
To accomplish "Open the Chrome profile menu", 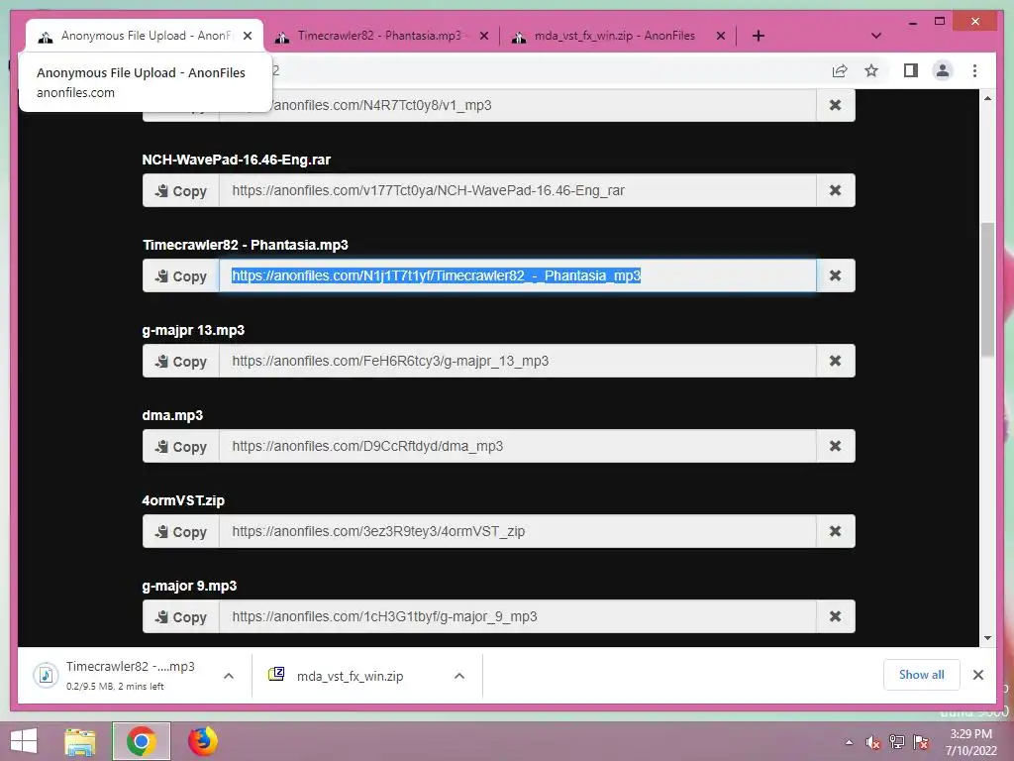I will (x=943, y=70).
